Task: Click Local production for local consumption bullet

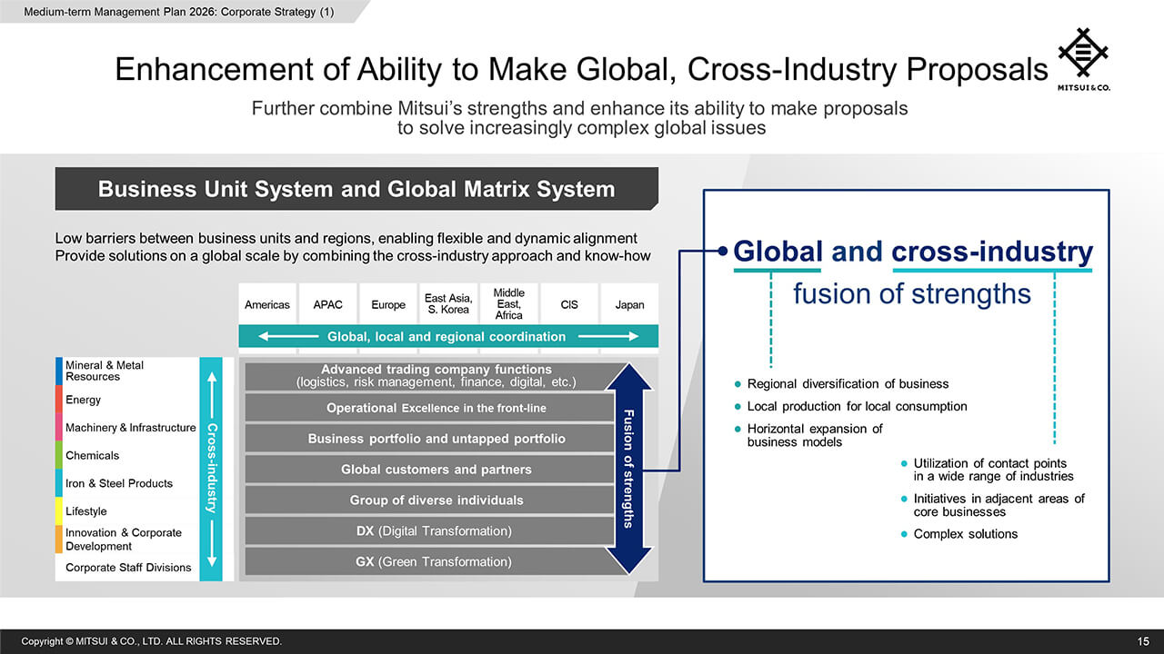Action: [x=857, y=407]
